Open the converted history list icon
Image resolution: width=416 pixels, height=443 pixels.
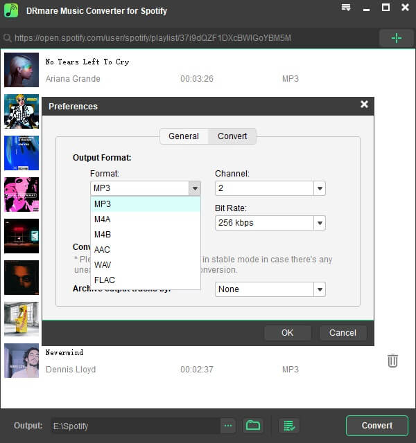[289, 425]
